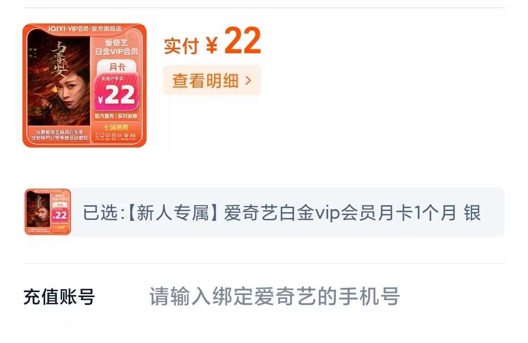Viewport: 528px width, 343px height.
Task: Tap the phone device icon under 七端通用
Action: click(97, 135)
